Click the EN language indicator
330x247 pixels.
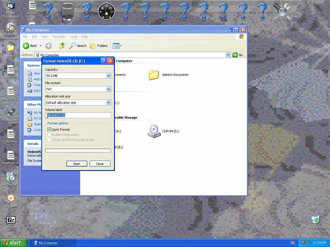click(292, 243)
